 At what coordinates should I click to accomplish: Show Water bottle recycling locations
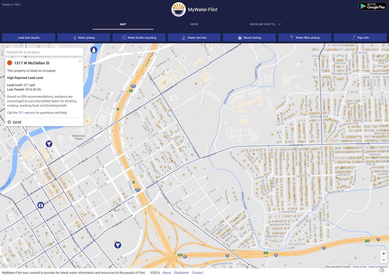(x=139, y=38)
